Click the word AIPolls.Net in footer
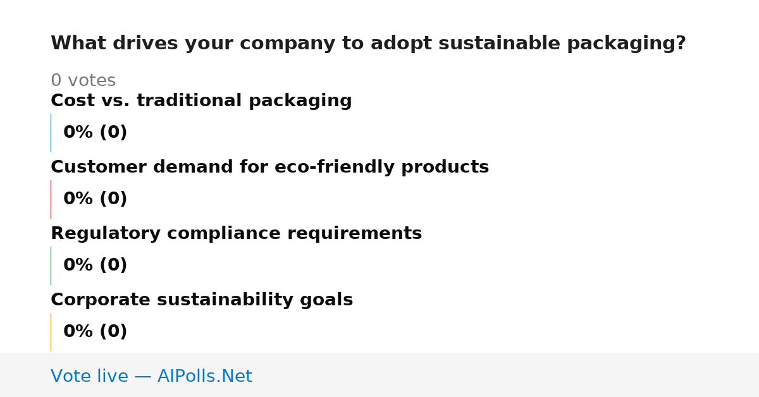 point(204,376)
